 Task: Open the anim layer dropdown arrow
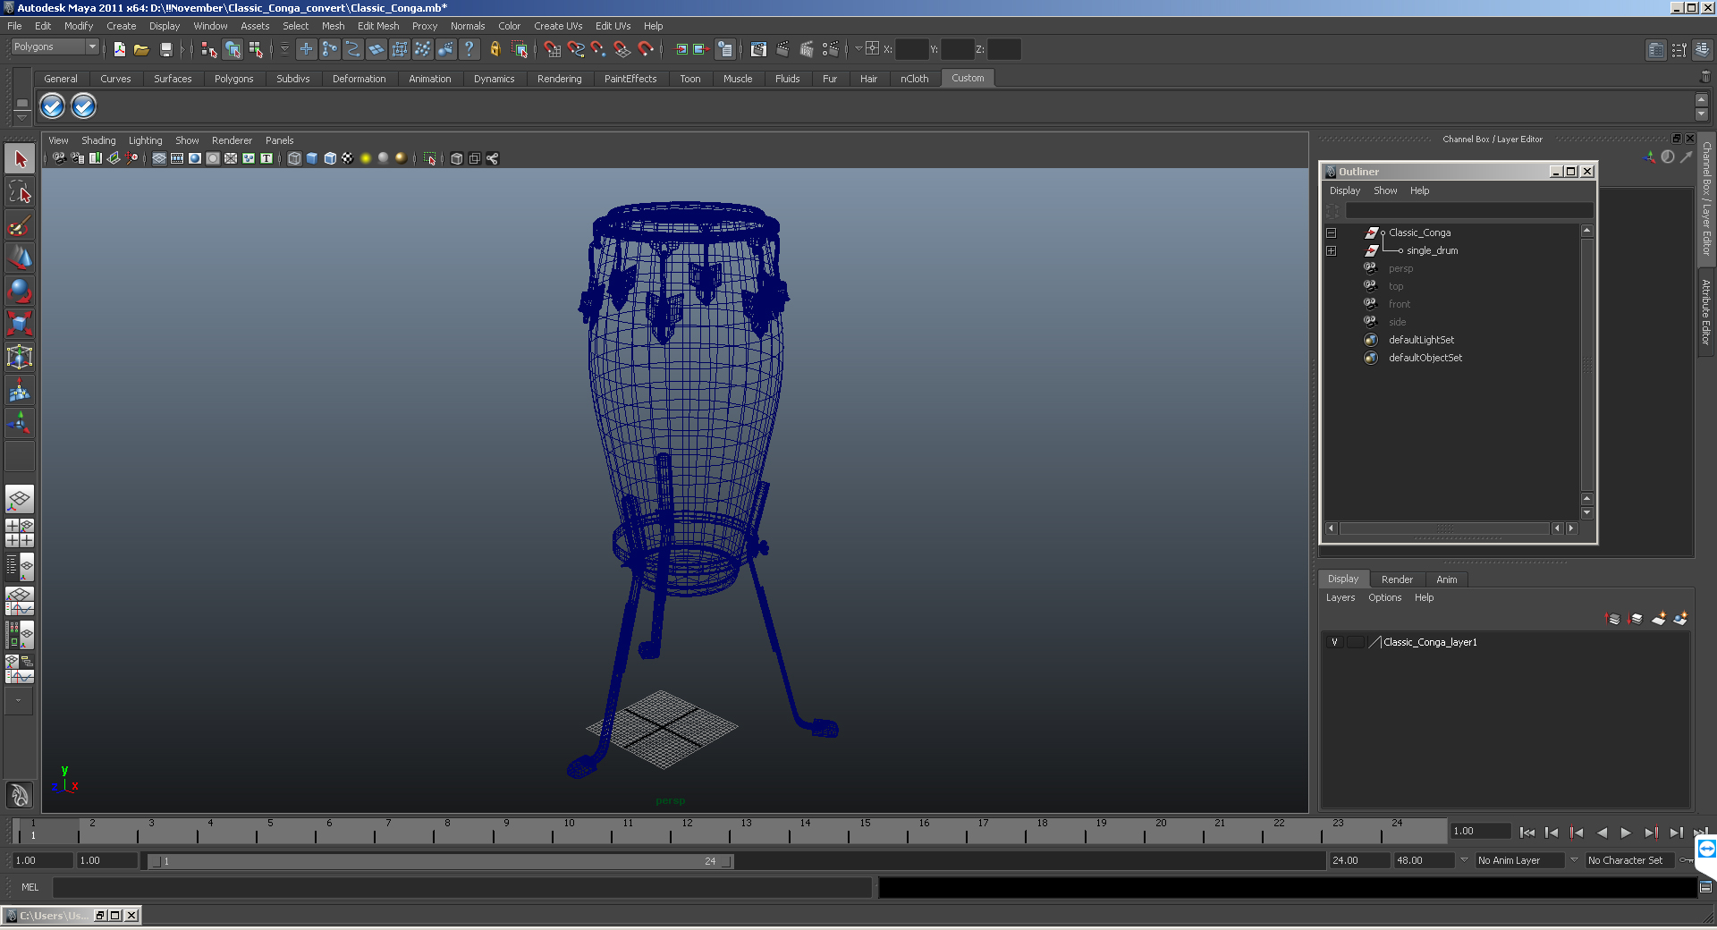point(1464,860)
